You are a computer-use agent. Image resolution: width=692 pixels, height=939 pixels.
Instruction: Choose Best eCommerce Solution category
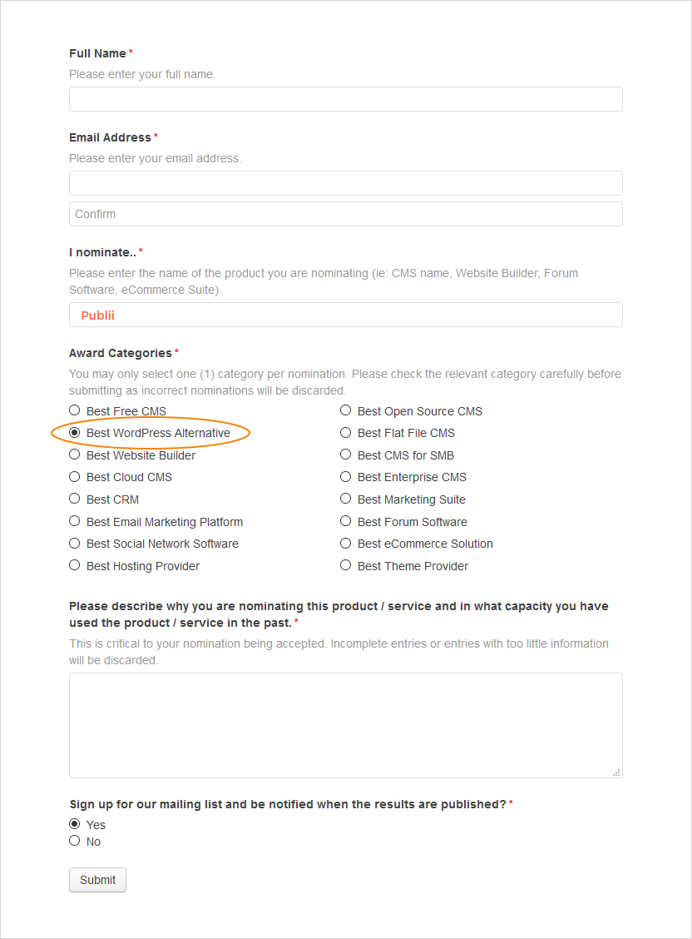tap(345, 542)
